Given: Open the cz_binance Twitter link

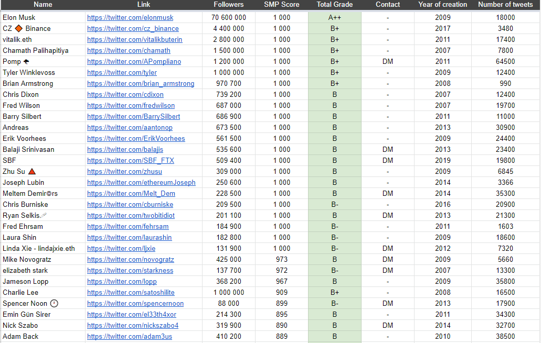Looking at the screenshot, I should pyautogui.click(x=133, y=29).
